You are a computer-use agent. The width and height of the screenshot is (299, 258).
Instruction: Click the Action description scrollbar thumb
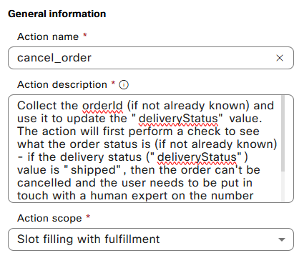(x=283, y=133)
